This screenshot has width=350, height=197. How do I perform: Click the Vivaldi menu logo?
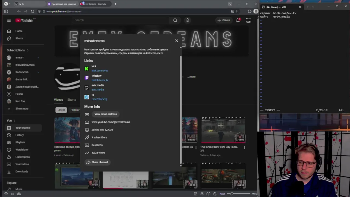click(6, 4)
